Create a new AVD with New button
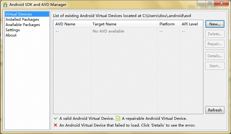 215,24
